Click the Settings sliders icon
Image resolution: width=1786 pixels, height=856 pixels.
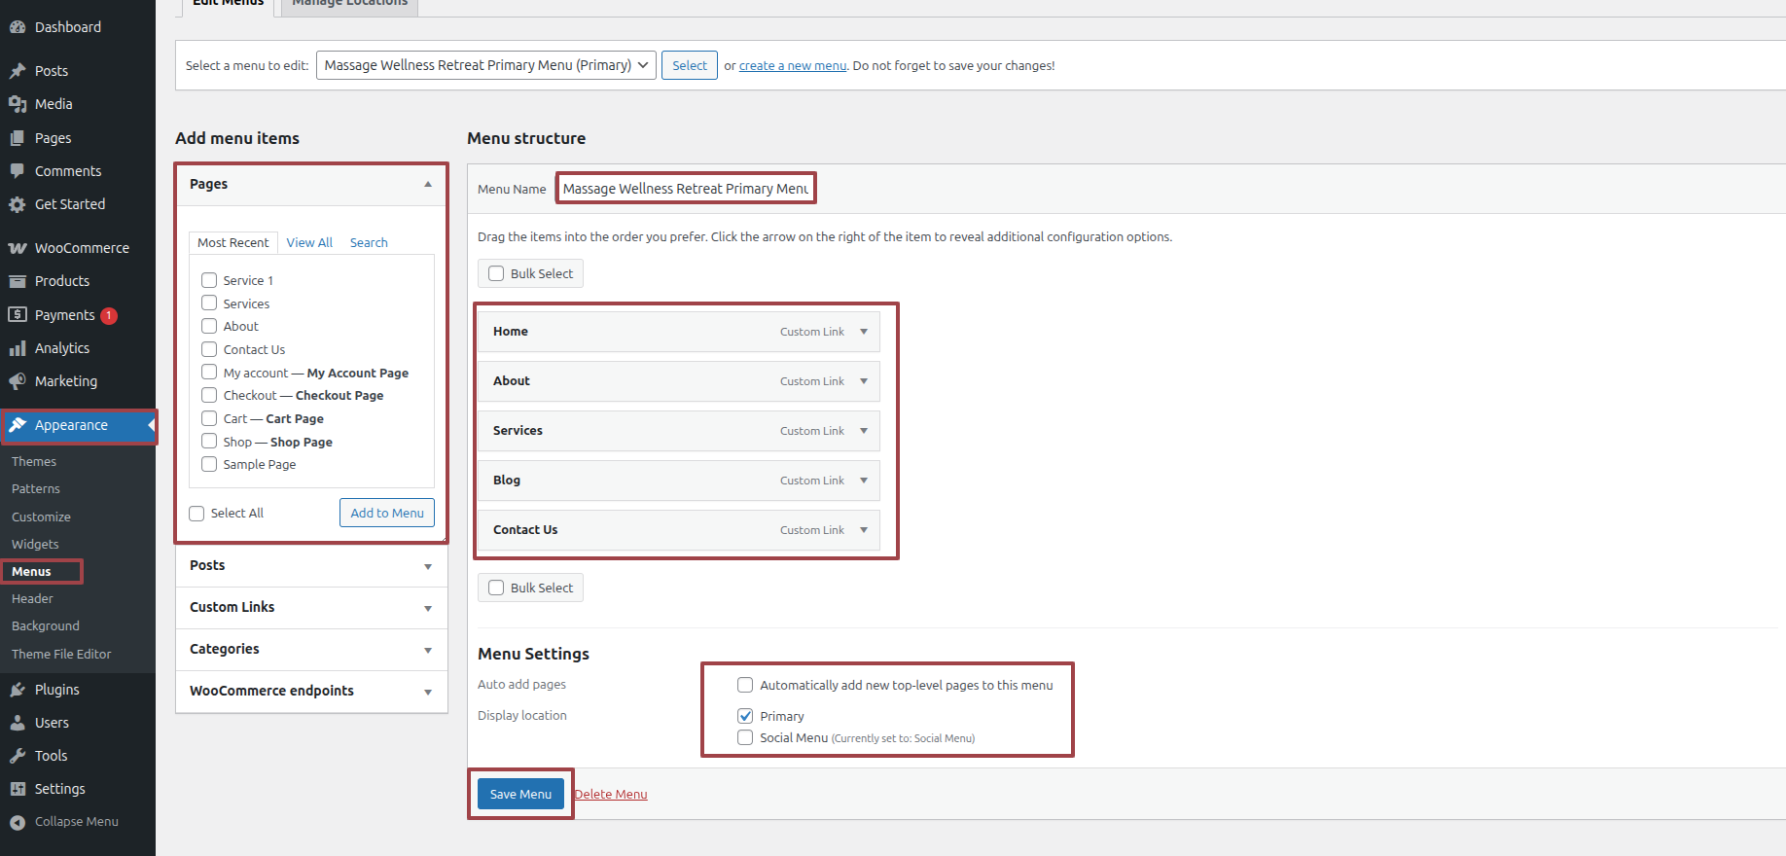pos(18,789)
